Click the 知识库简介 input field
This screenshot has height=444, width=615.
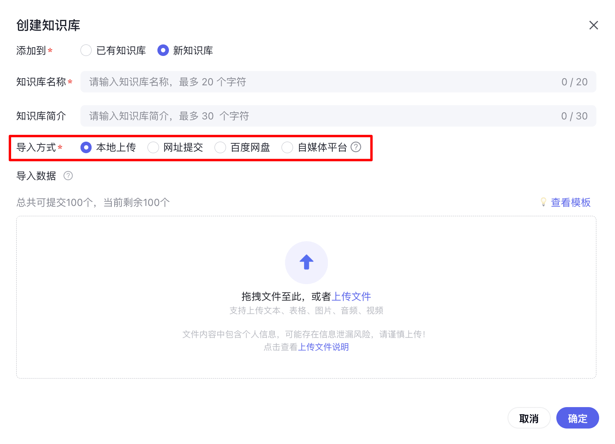point(278,116)
